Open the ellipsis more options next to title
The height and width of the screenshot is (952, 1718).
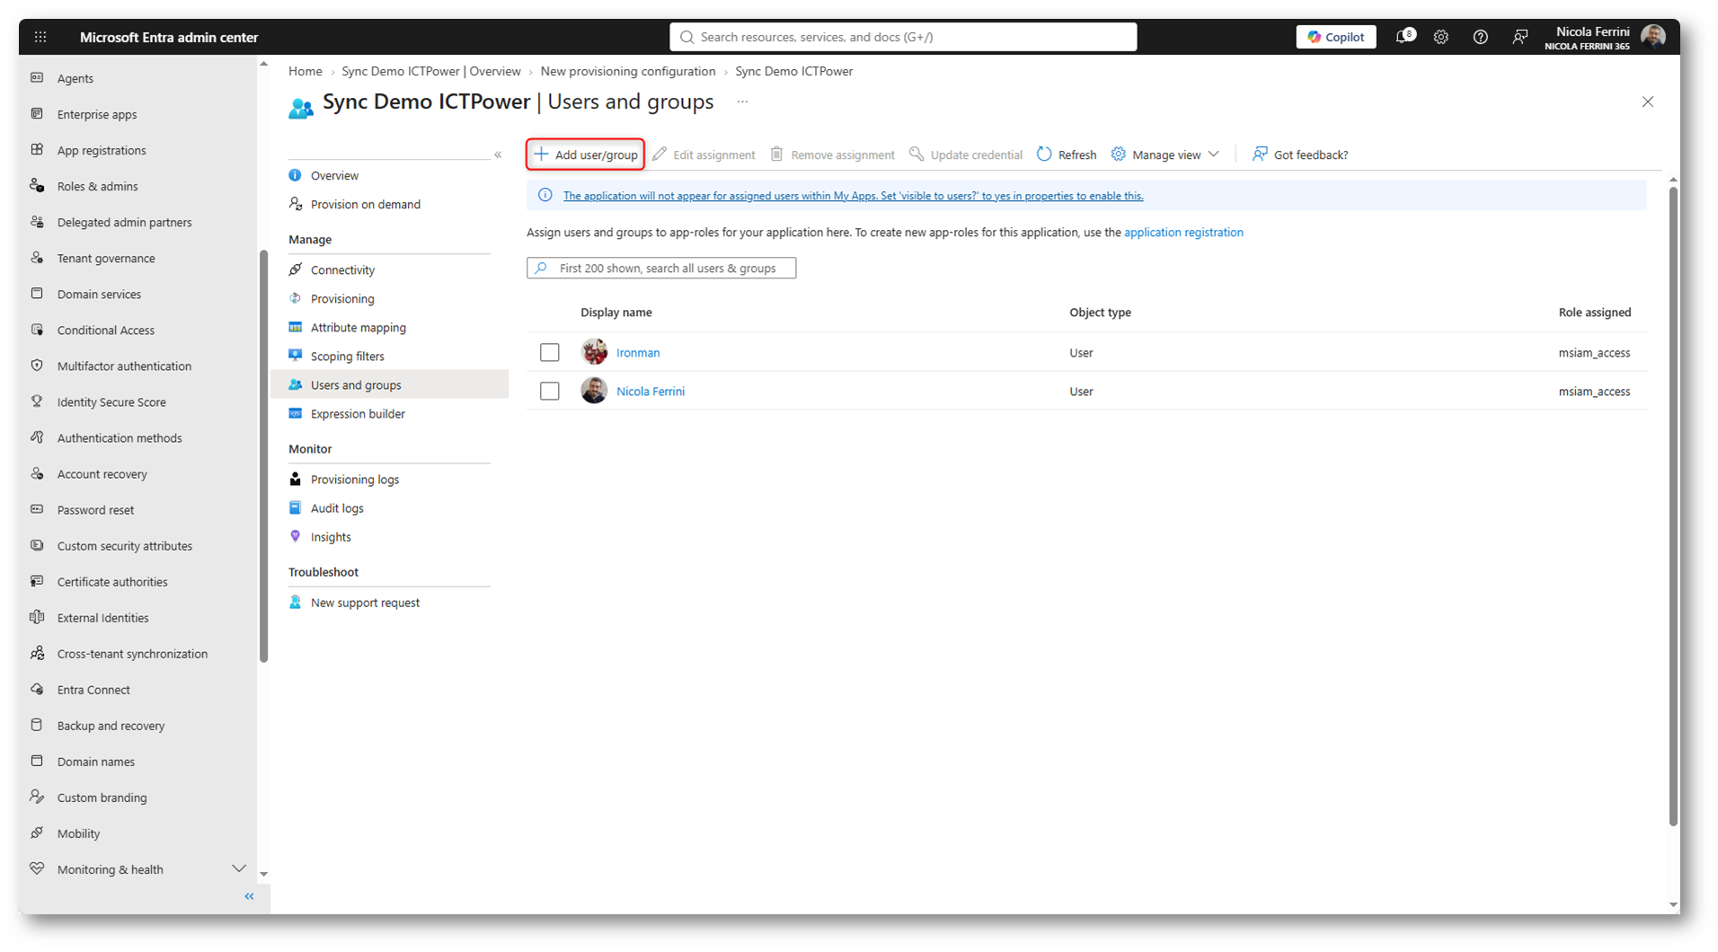click(742, 101)
